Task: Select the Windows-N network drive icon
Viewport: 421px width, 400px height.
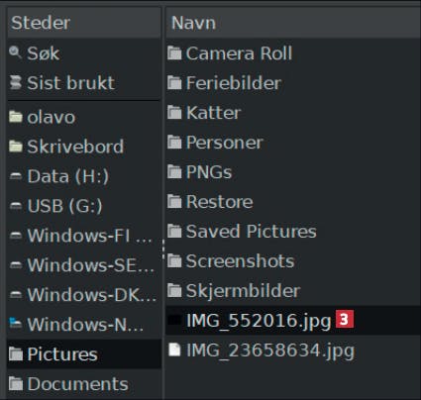Action: click(16, 324)
